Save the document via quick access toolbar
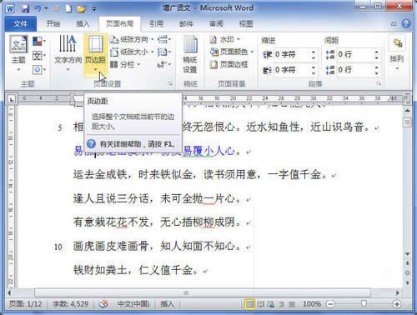 pyautogui.click(x=25, y=8)
